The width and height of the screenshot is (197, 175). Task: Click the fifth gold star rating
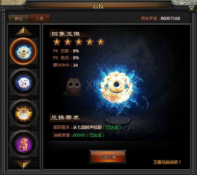point(101,42)
